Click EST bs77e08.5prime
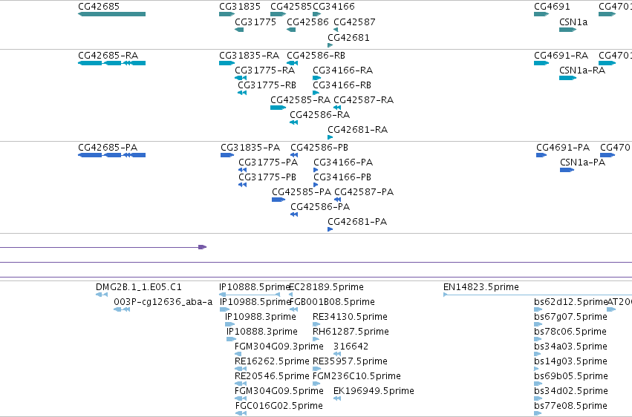The height and width of the screenshot is (417, 632). pos(538,413)
